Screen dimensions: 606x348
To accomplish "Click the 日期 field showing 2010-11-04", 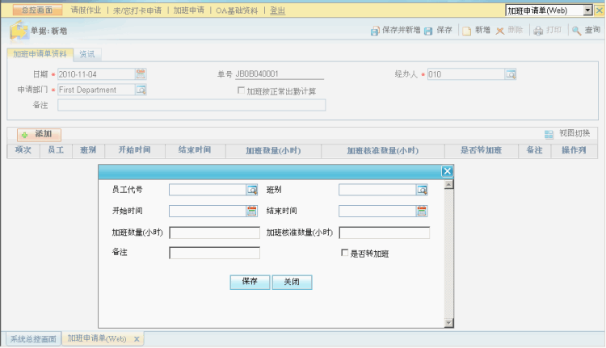I will tap(96, 74).
